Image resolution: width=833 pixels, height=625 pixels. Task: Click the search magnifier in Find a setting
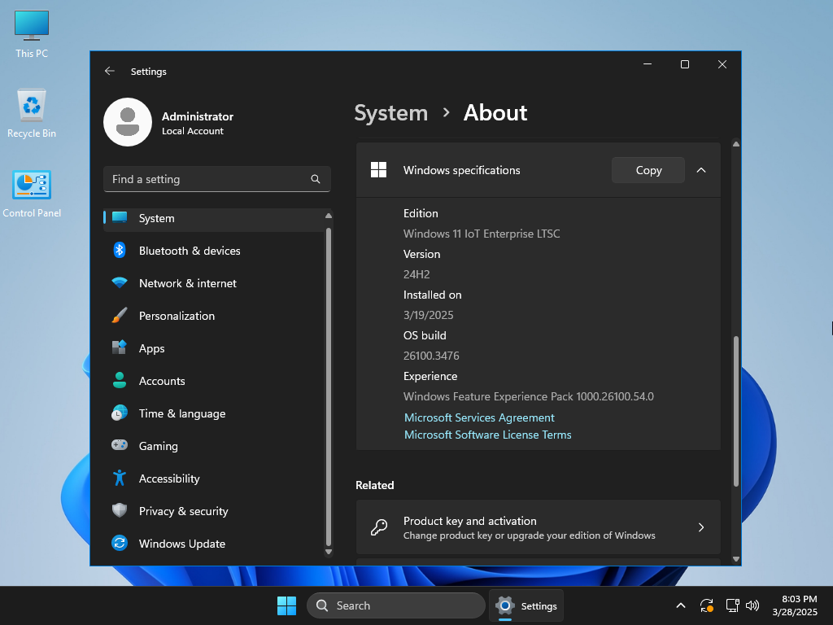[316, 179]
